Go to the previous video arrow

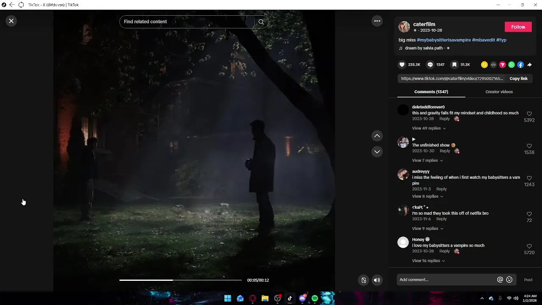[377, 136]
